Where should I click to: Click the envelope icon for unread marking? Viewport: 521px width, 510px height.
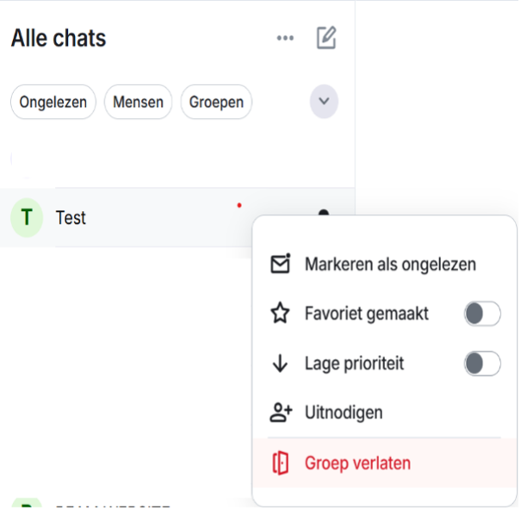pos(280,264)
